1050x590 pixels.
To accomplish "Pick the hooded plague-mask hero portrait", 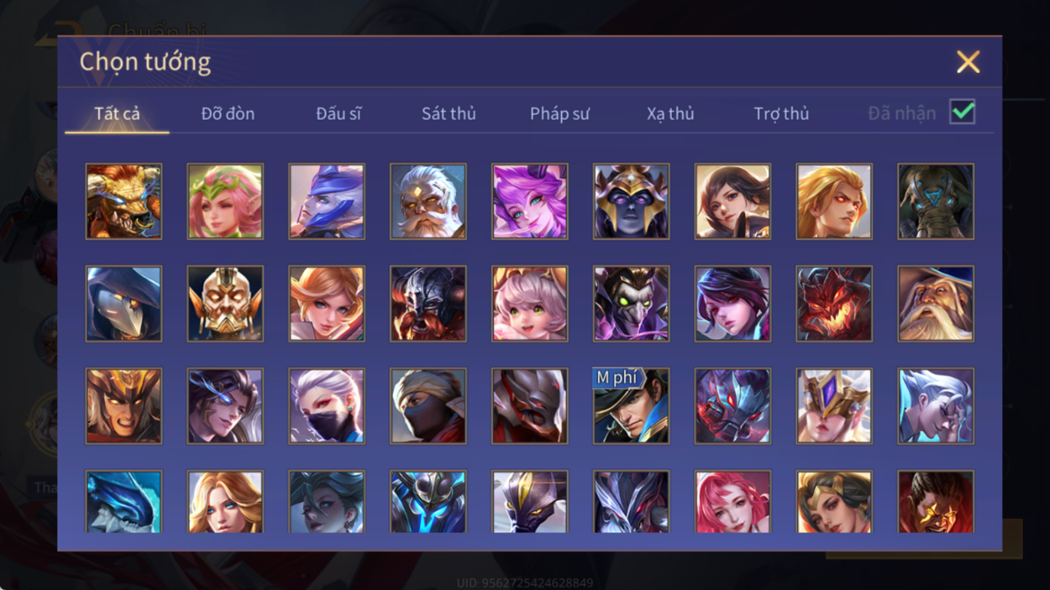I will coord(124,304).
